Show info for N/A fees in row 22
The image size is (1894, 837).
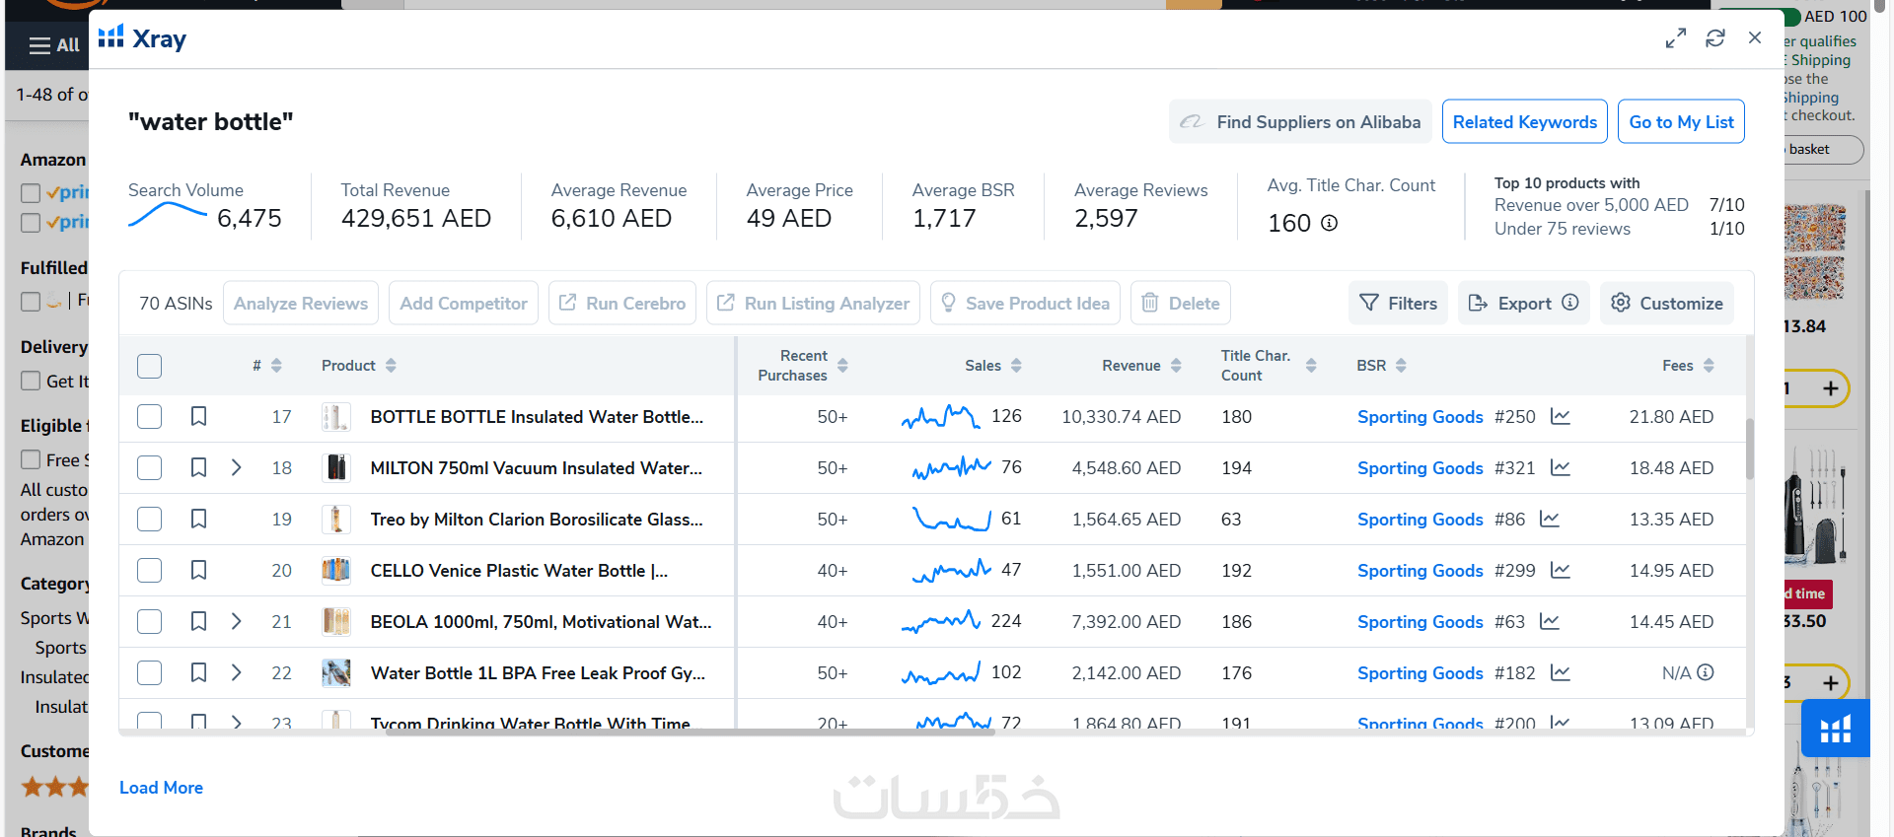pos(1706,672)
